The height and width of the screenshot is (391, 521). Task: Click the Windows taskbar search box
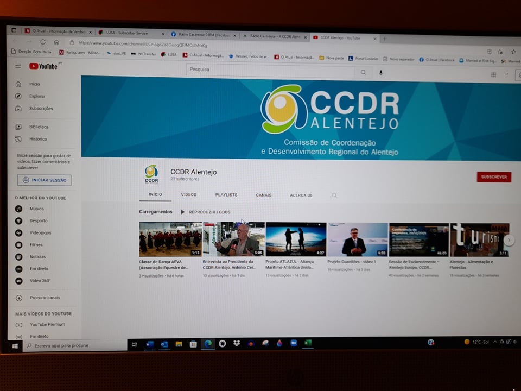pos(75,346)
